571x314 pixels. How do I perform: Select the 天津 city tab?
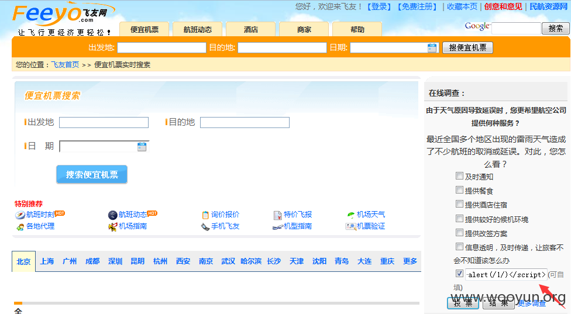[x=297, y=261]
